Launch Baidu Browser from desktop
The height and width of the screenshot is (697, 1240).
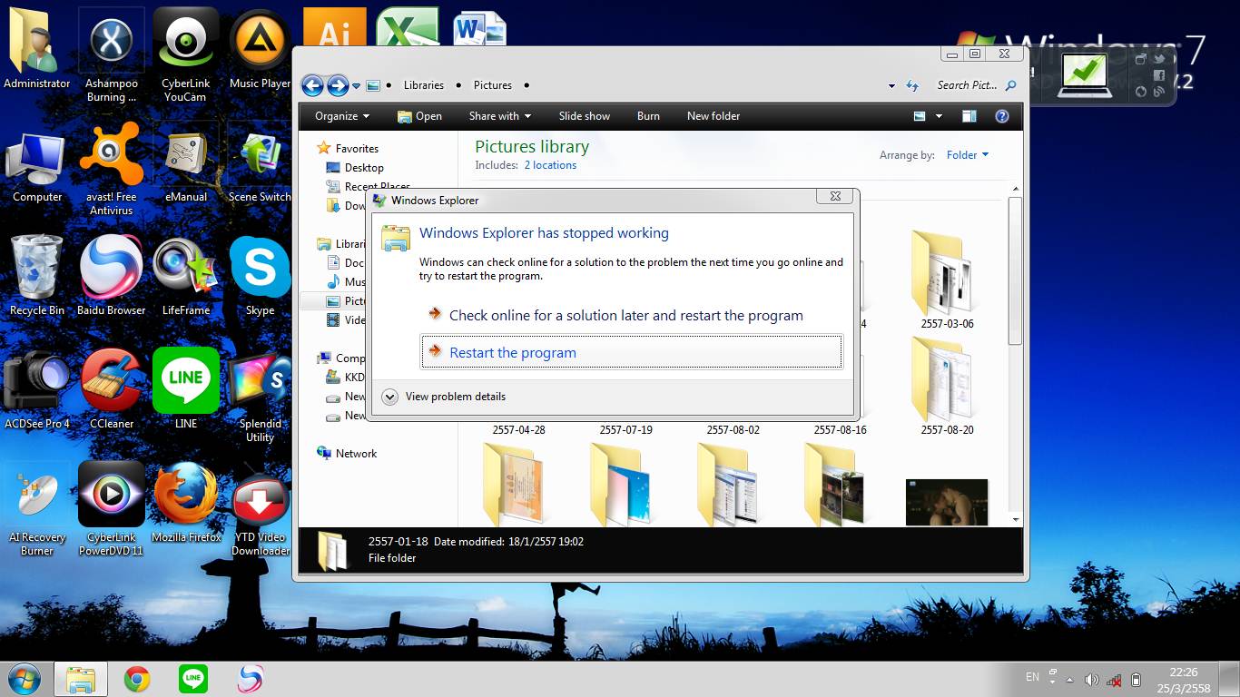point(112,276)
